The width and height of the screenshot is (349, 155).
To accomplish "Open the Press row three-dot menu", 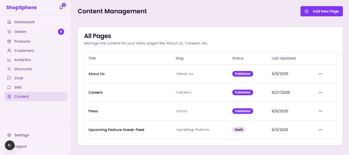I will [320, 111].
